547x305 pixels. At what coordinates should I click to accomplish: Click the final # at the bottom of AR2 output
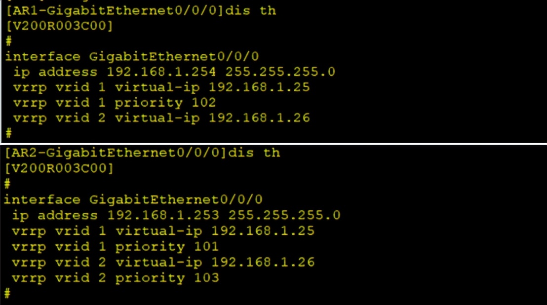coord(7,293)
